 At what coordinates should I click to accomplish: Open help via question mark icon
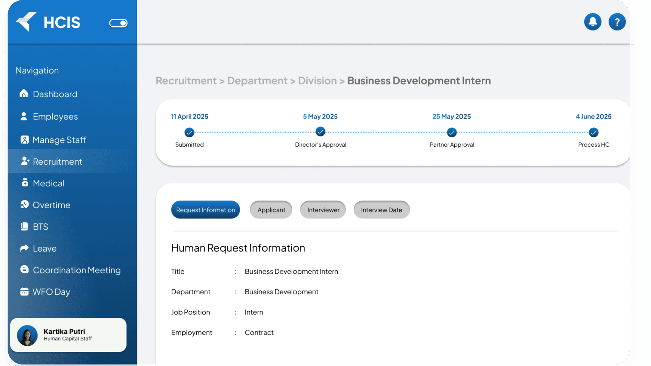(617, 22)
